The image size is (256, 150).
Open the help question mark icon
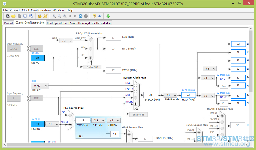[x=94, y=16]
